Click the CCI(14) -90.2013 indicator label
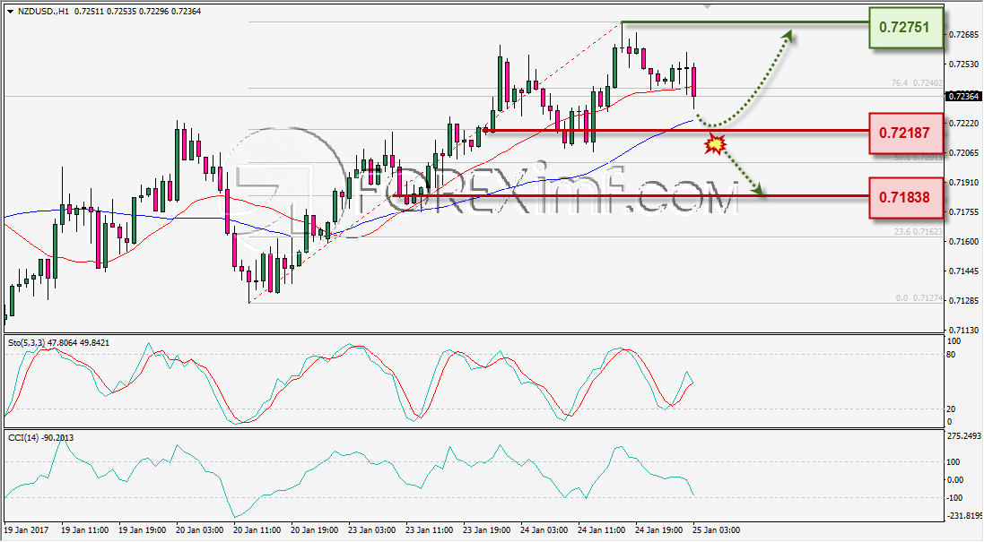Screen dimensions: 984x542 [x=40, y=437]
